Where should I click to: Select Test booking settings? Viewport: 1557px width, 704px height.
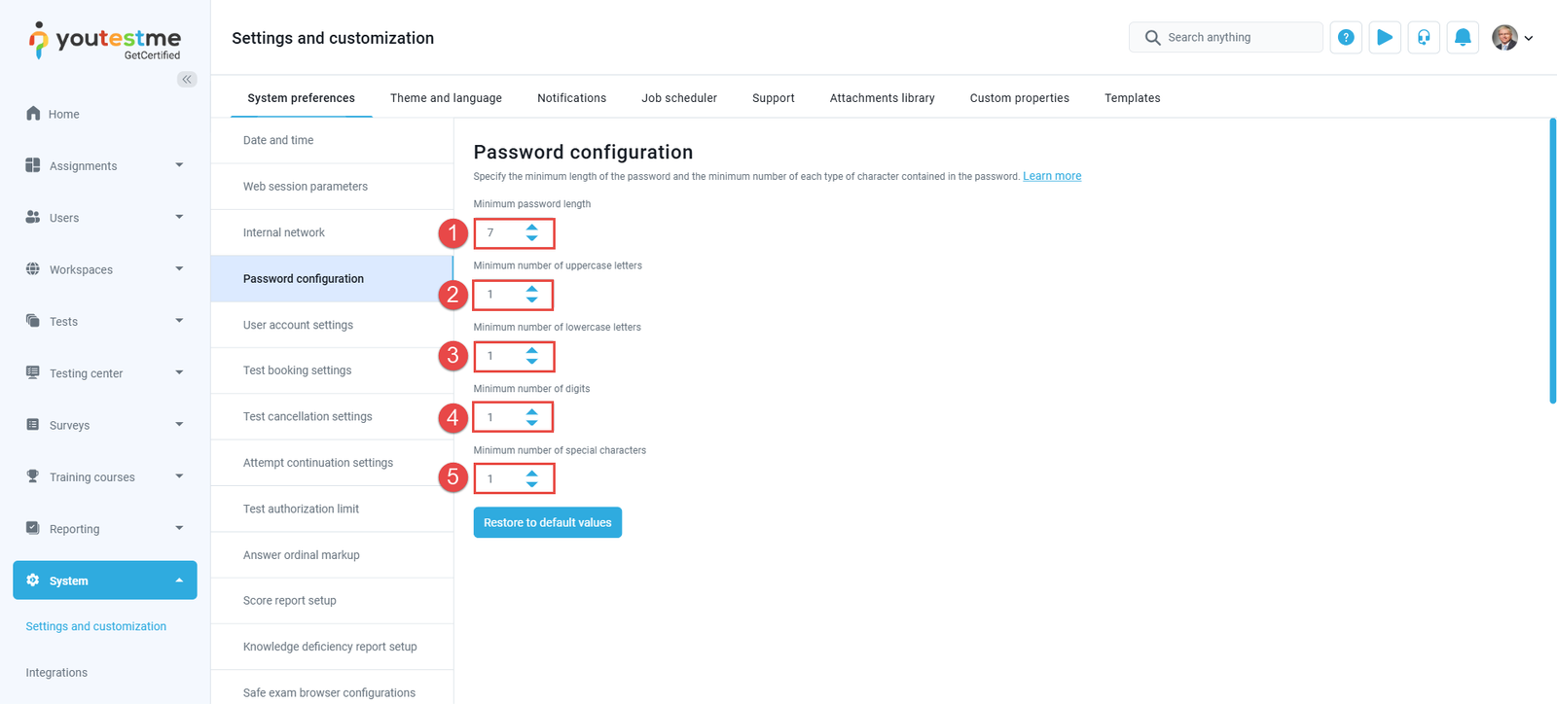point(333,370)
